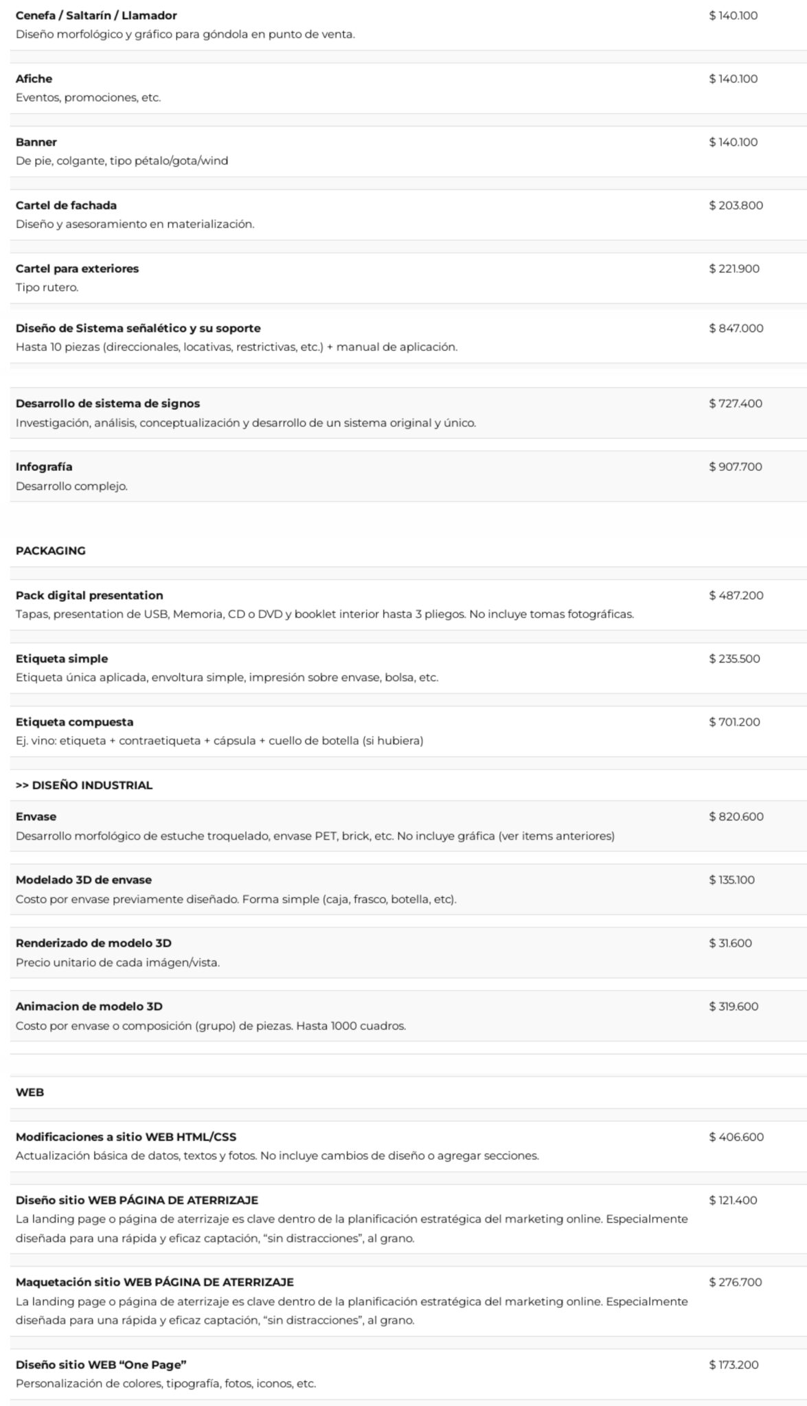Screen dimensions: 807x1406
Task: Select the Diseño sitio WEB “One Page” title
Action: (101, 1365)
